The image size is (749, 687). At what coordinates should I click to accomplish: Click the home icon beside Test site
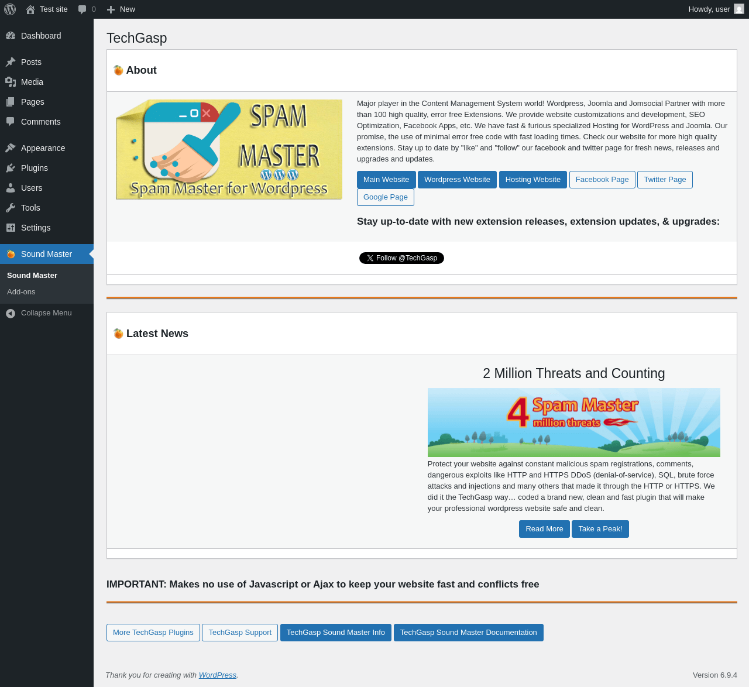[x=30, y=9]
